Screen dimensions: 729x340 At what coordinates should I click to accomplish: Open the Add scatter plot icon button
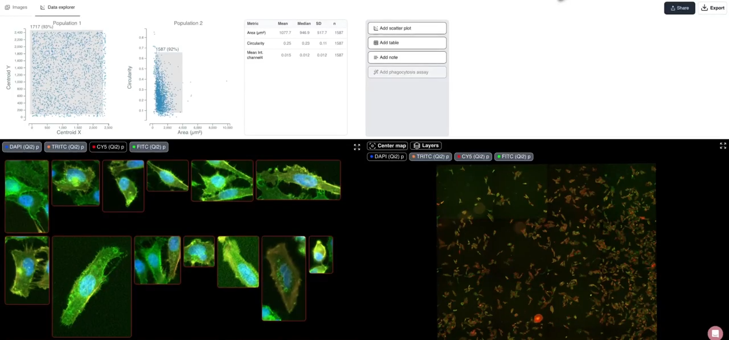point(376,28)
